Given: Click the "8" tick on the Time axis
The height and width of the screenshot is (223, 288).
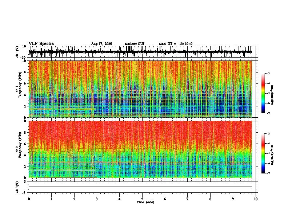Looking at the screenshot, I should click(x=210, y=199).
